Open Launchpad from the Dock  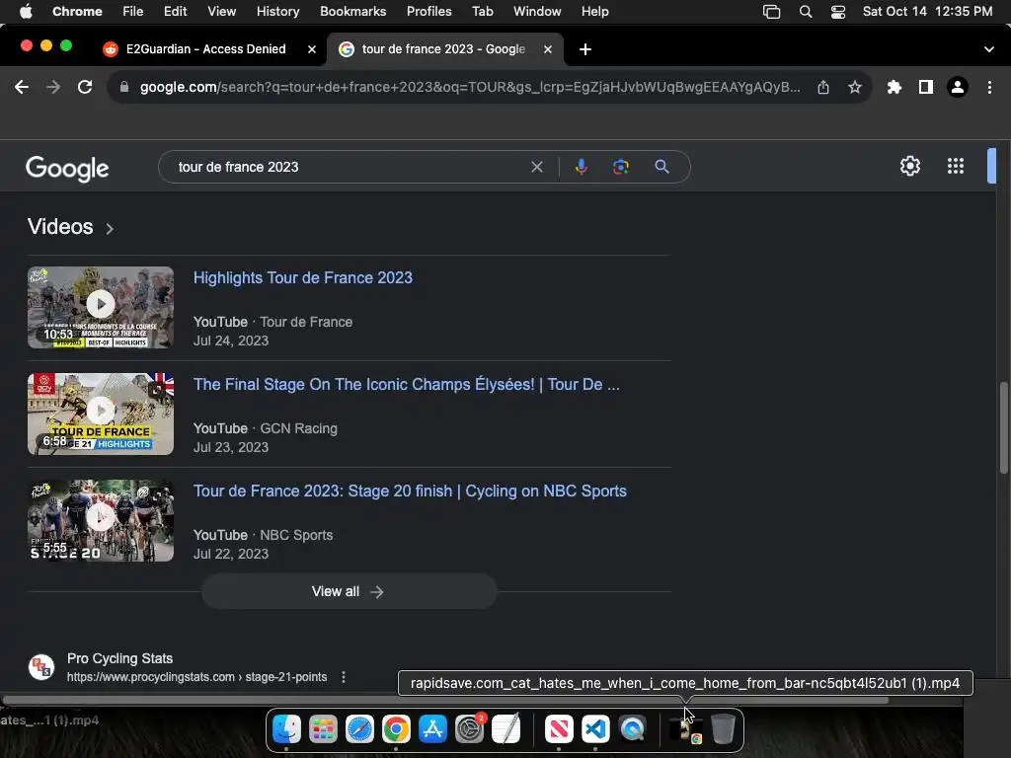pos(323,729)
